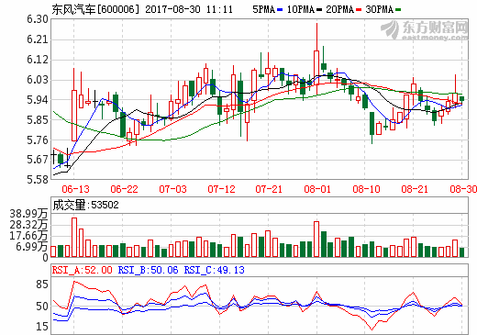
Task: Click the 6.21 price axis label
Action: [x=38, y=39]
